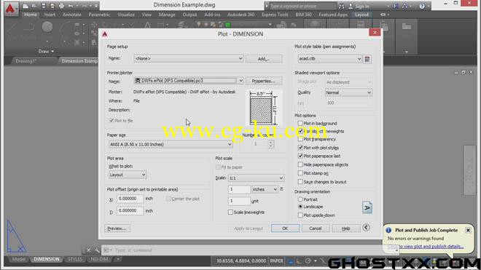This screenshot has width=481, height=270.
Task: Click the X plot offset input field
Action: [130, 199]
